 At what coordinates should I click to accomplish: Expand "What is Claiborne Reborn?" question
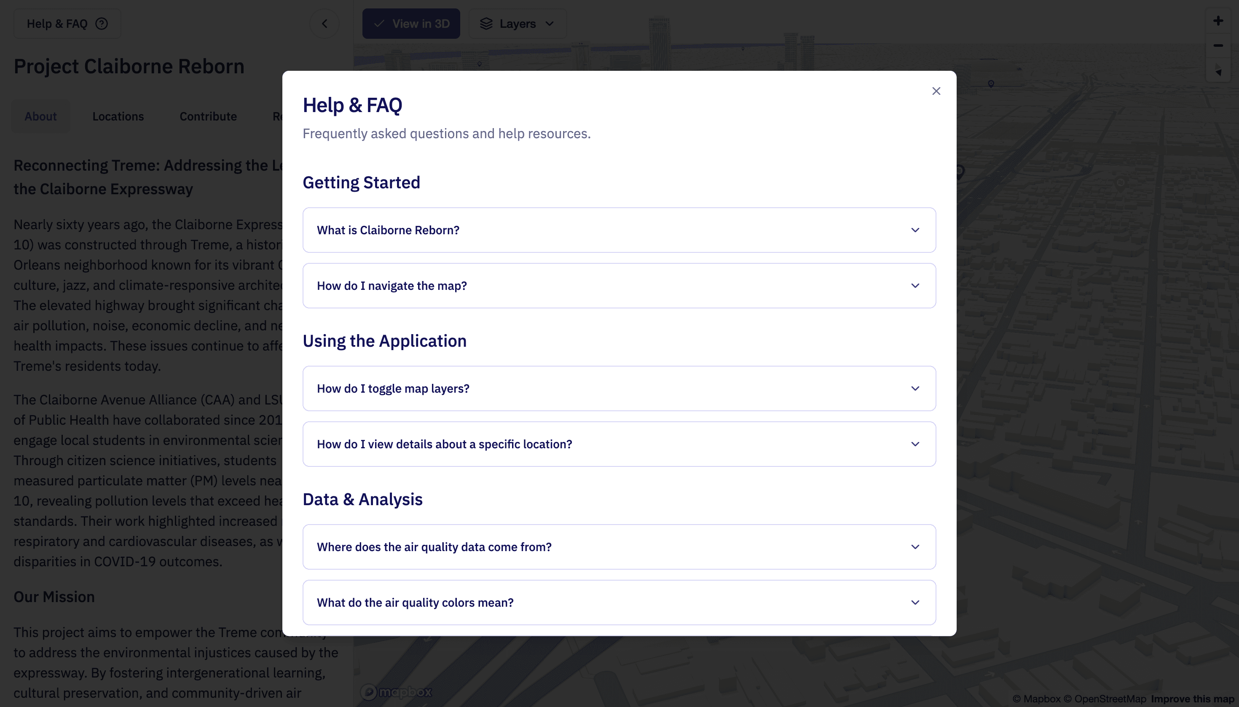click(x=619, y=230)
